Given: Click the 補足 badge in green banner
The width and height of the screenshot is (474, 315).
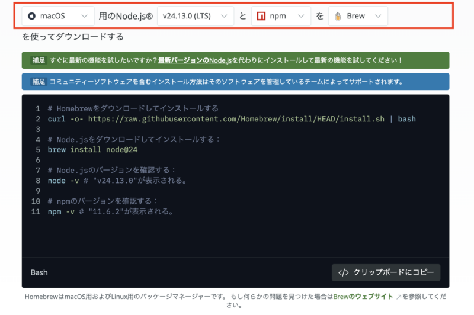Looking at the screenshot, I should [x=39, y=60].
